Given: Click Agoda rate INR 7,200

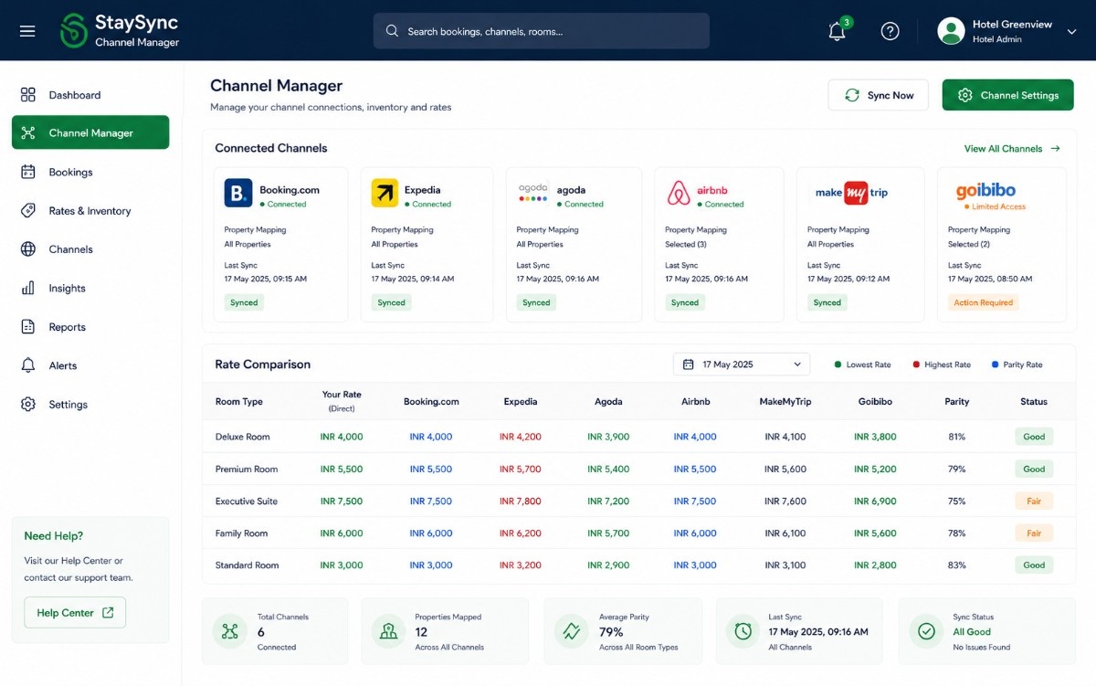Looking at the screenshot, I should click(x=608, y=501).
